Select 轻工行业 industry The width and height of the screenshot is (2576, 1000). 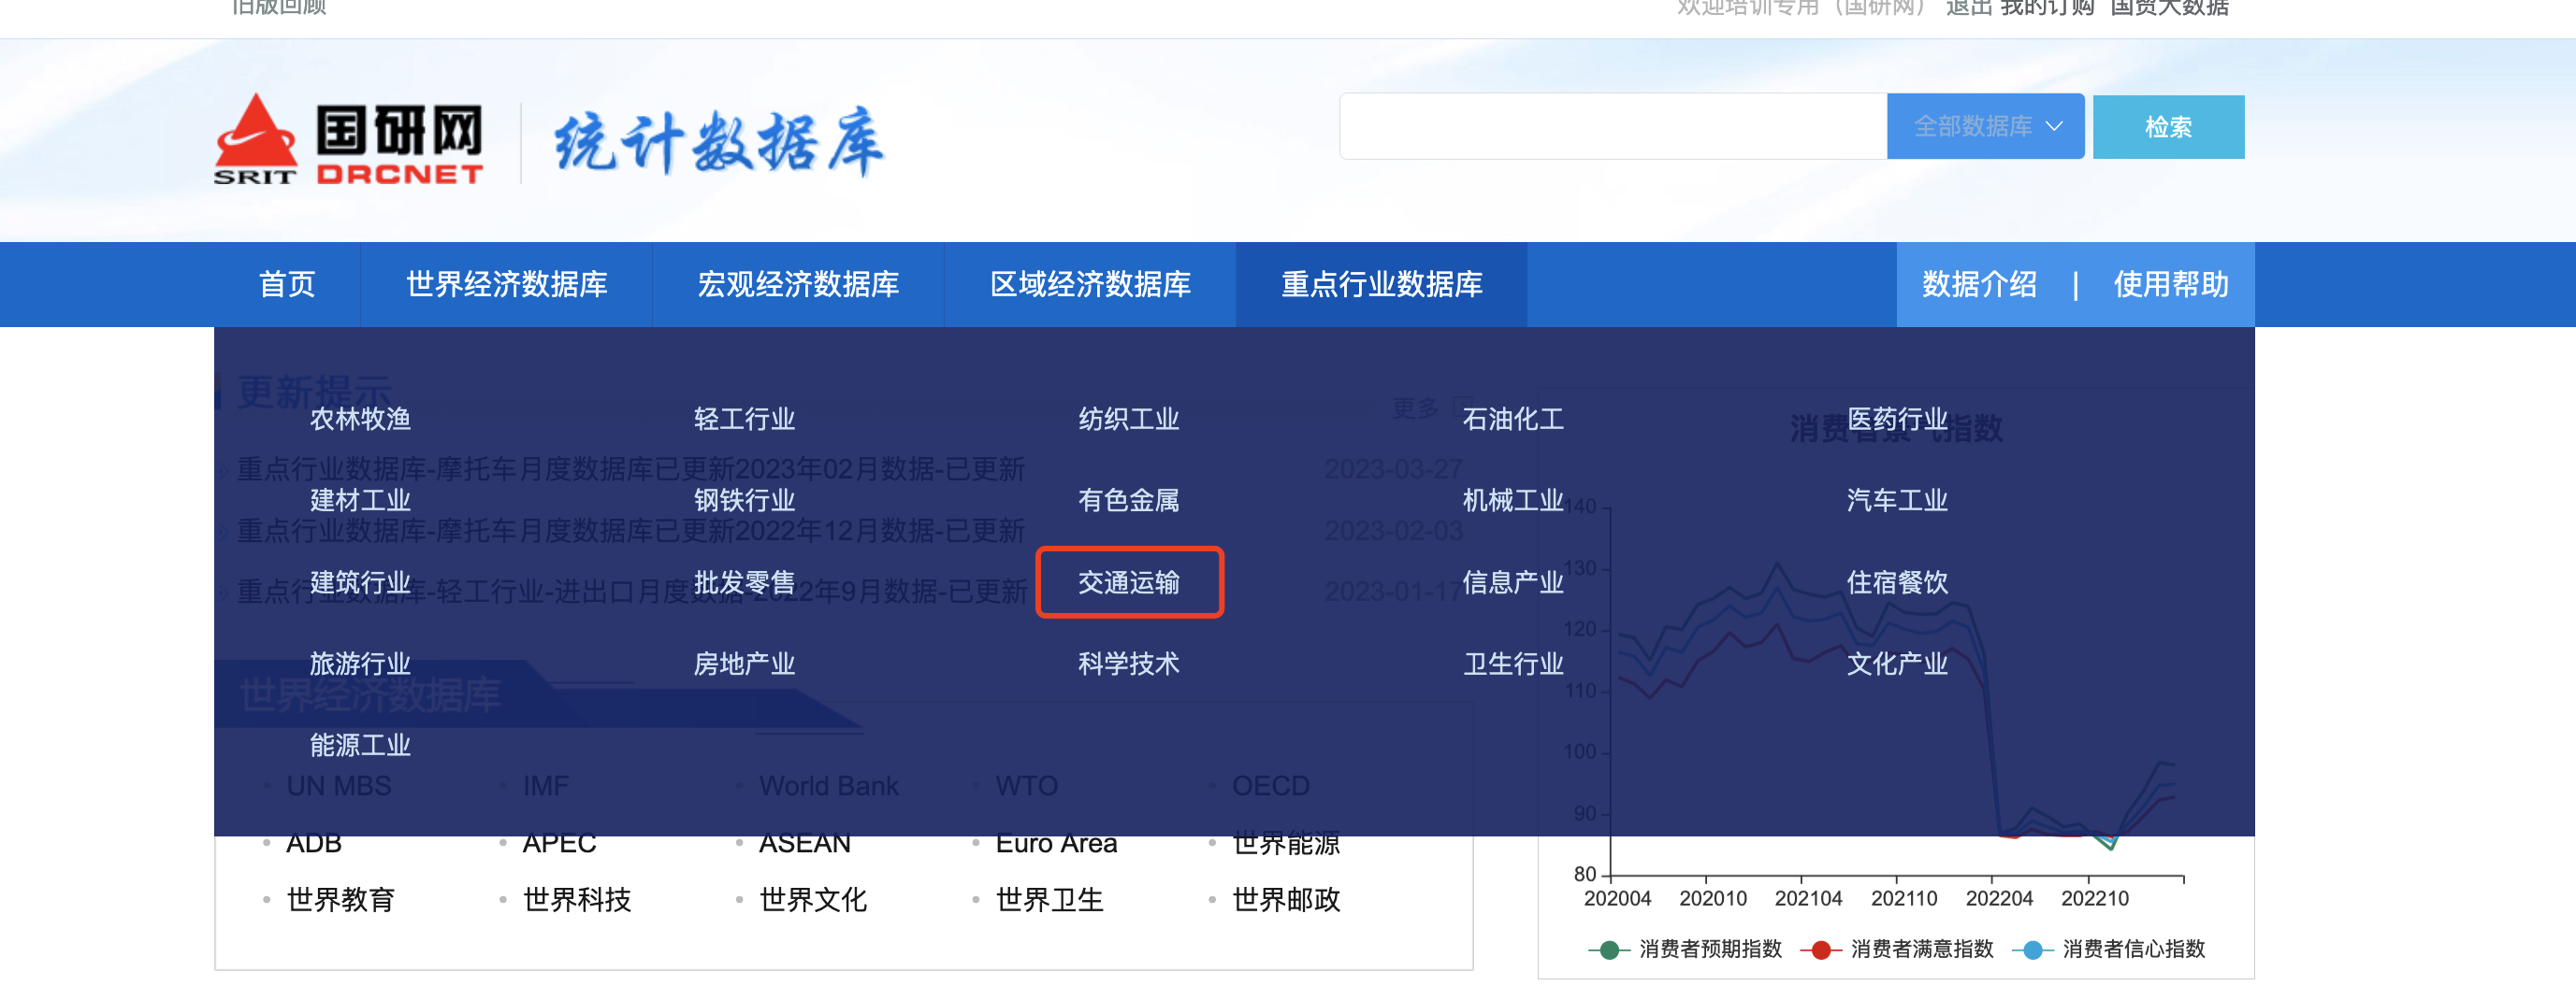[x=744, y=419]
